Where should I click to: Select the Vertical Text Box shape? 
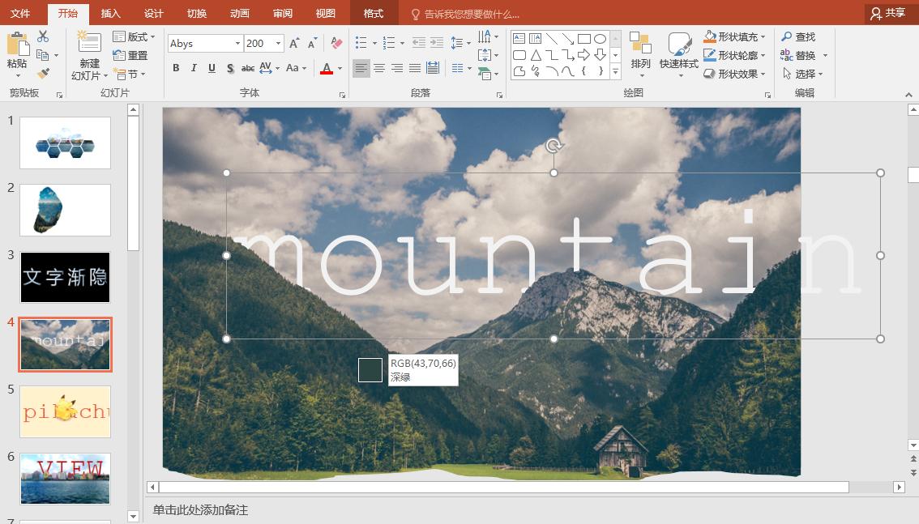(x=535, y=39)
